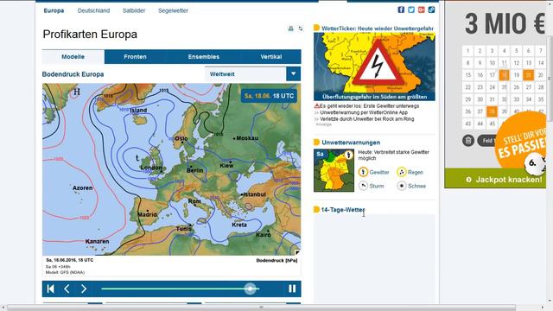Pause the map animation
553x311 pixels.
click(x=292, y=289)
